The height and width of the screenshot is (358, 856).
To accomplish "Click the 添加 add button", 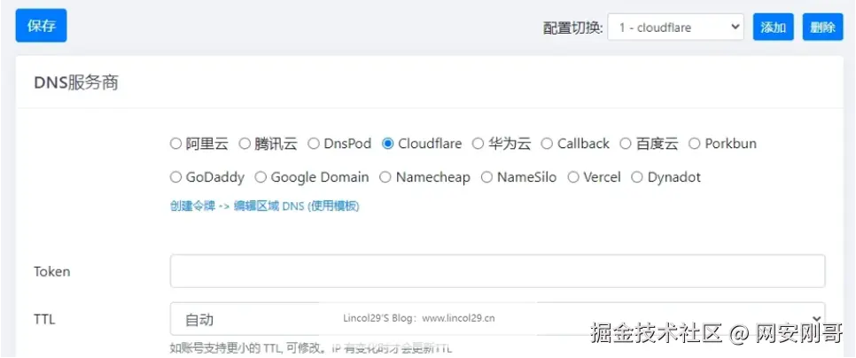I will click(773, 27).
